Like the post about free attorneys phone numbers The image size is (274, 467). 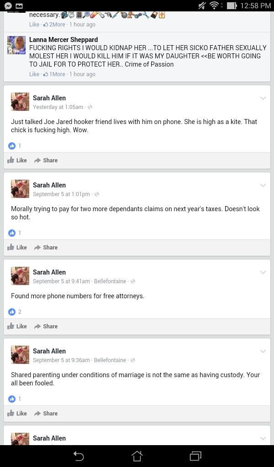point(17,326)
